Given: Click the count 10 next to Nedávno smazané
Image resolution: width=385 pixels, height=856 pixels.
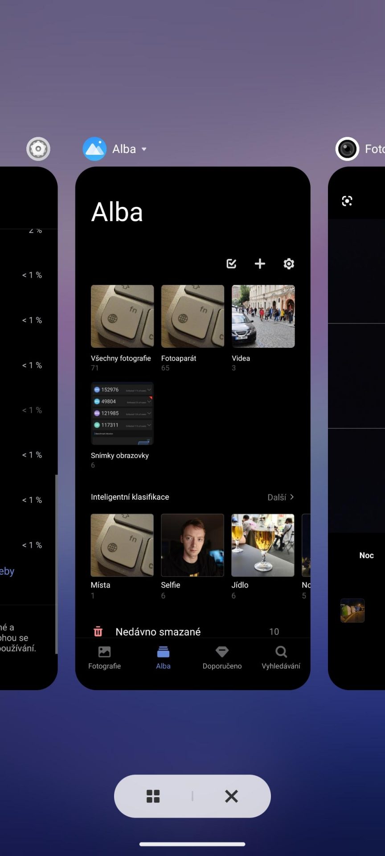Looking at the screenshot, I should 274,632.
